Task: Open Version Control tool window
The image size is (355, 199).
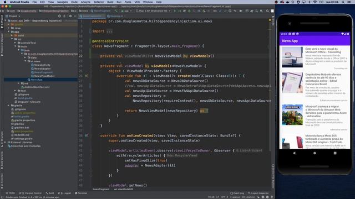Action: point(31,193)
